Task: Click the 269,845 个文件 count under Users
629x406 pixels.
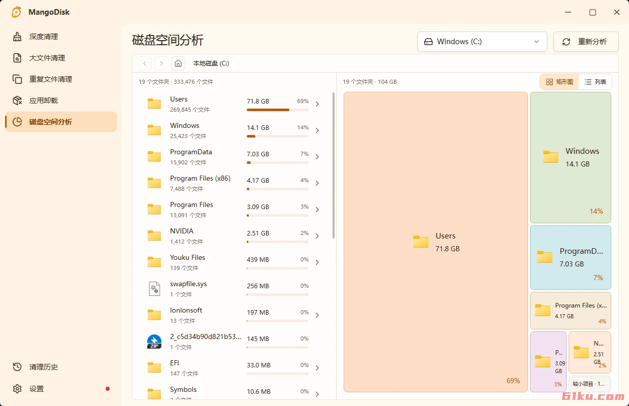Action: point(190,110)
